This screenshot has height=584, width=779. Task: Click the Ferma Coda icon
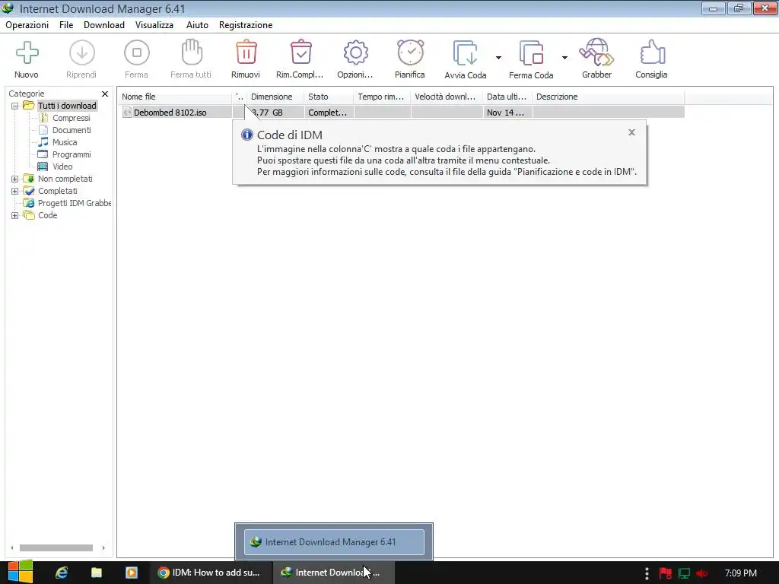coord(531,53)
